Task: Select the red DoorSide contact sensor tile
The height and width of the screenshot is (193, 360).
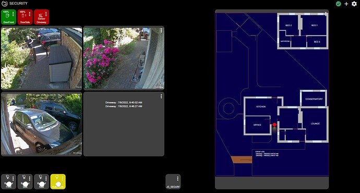Action: (25, 17)
